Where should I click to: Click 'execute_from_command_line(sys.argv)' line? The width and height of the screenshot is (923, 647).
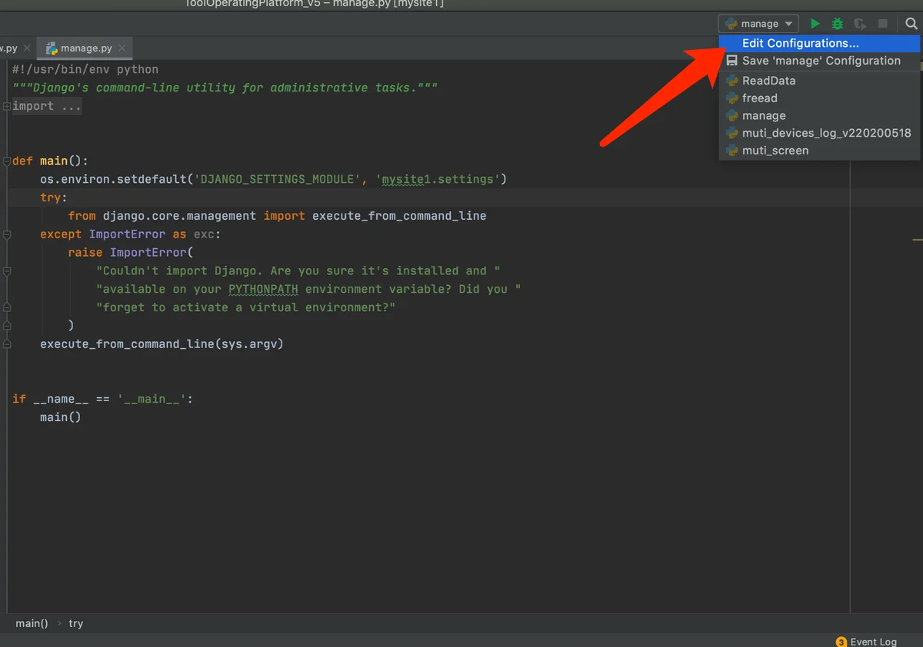click(x=162, y=343)
